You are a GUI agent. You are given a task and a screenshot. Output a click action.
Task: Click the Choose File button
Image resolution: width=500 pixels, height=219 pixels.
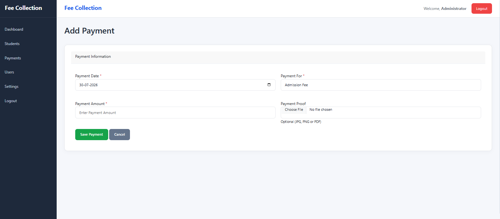294,110
